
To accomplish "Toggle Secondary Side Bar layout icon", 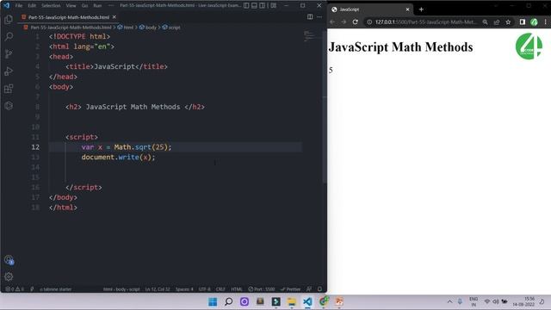I will (262, 6).
